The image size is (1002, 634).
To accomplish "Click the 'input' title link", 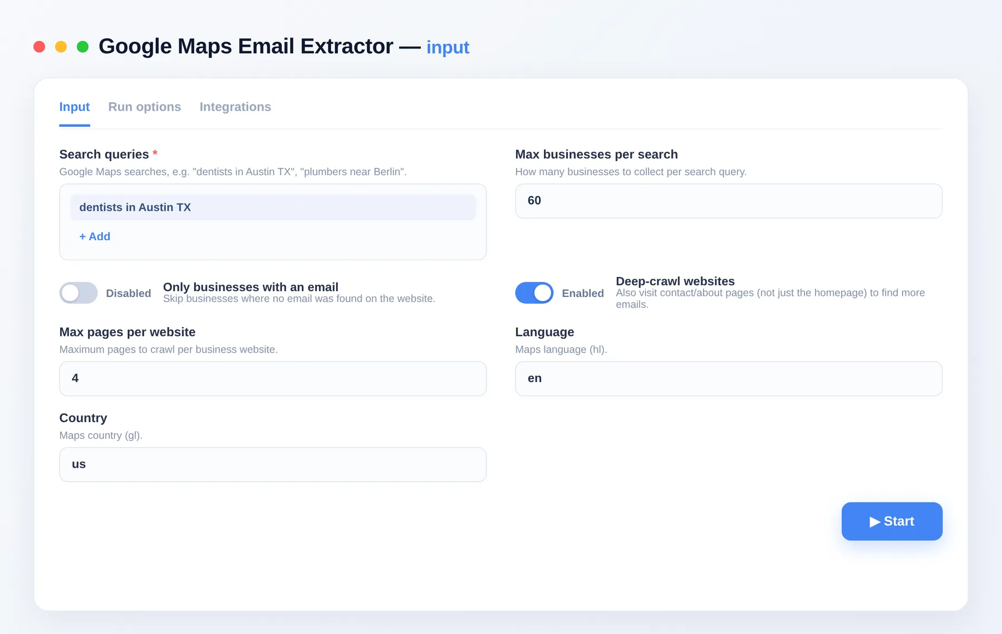I will point(448,47).
